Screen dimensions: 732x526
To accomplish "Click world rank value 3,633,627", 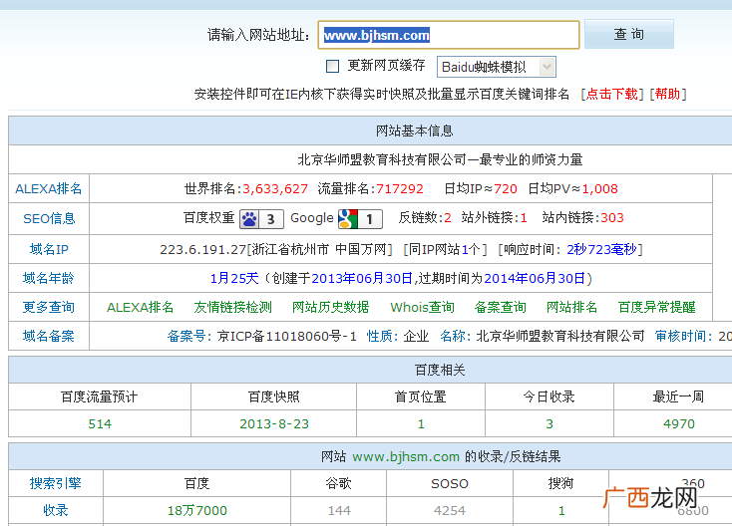I will pyautogui.click(x=275, y=189).
